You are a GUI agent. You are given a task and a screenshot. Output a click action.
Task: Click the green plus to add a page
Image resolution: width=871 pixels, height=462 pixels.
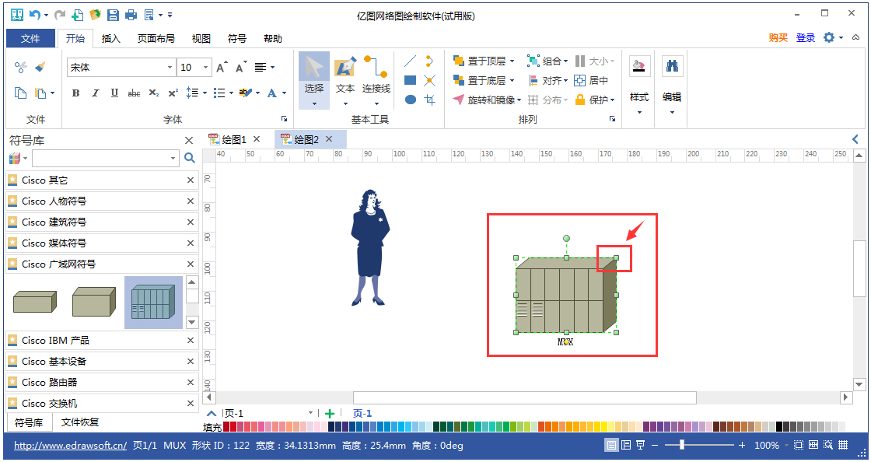tap(330, 413)
